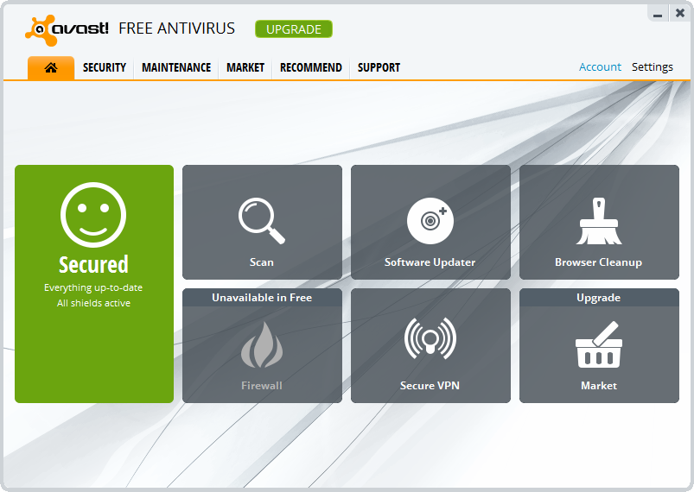The height and width of the screenshot is (492, 694).
Task: Click the Upgrade header on Market tile
Action: click(x=598, y=298)
